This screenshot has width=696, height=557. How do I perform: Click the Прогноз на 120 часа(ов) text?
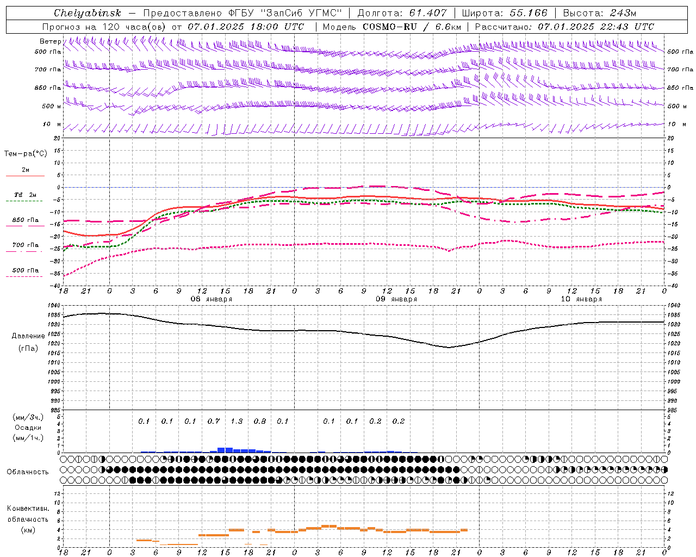(104, 27)
